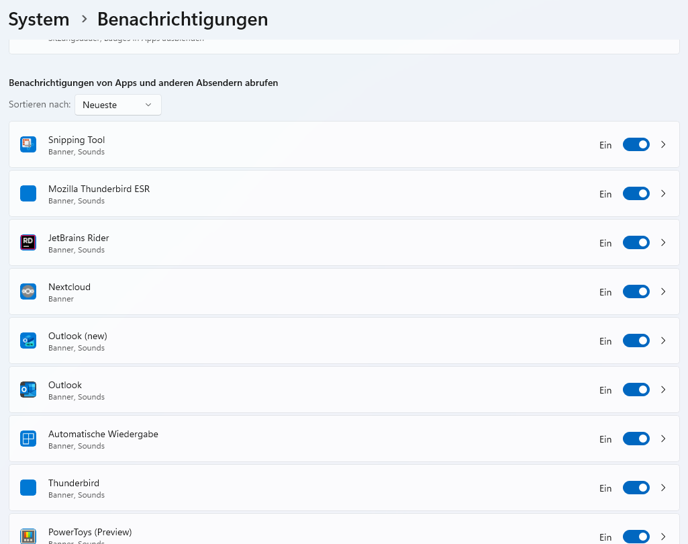This screenshot has height=544, width=688.
Task: Click the classic Outlook app icon
Action: [x=28, y=390]
